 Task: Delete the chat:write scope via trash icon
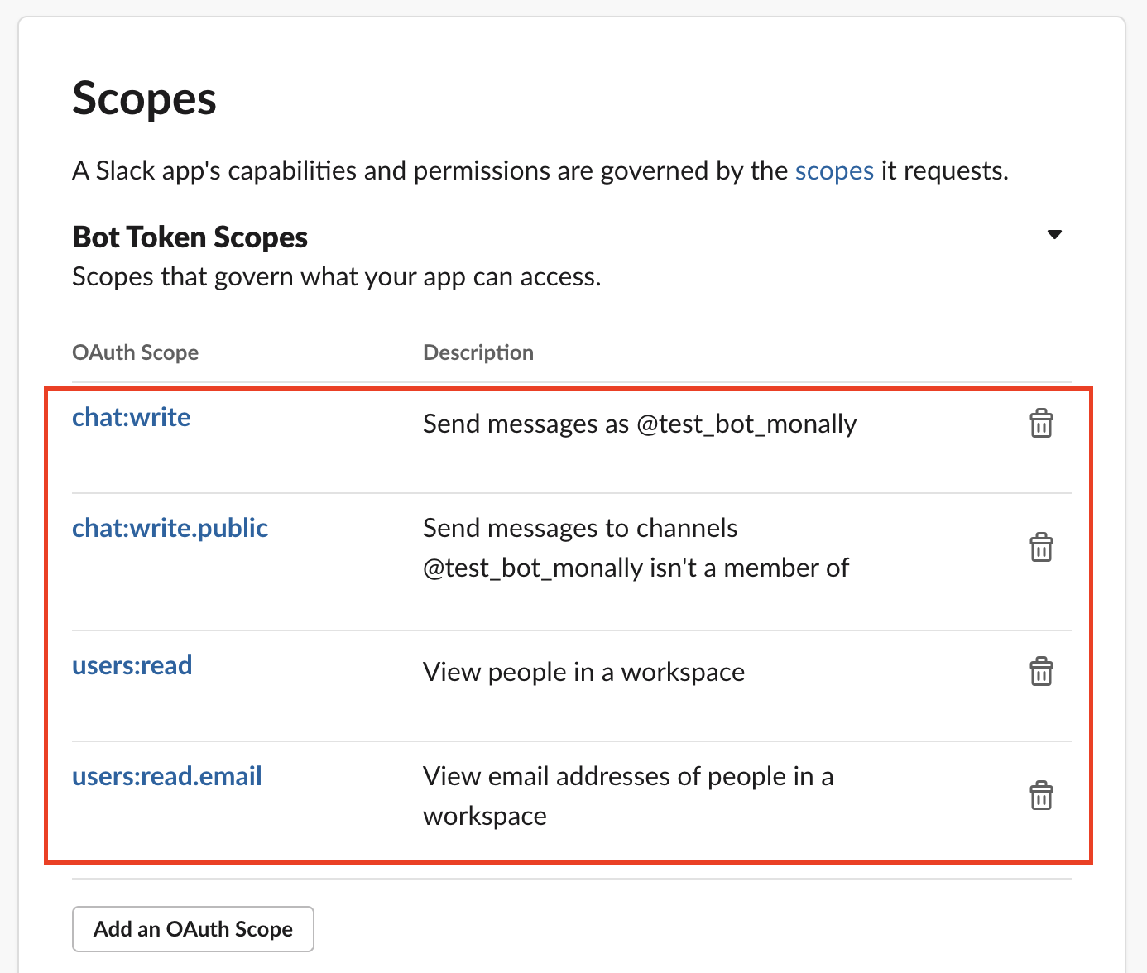1041,423
